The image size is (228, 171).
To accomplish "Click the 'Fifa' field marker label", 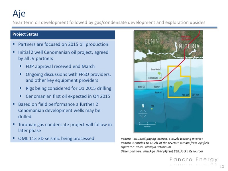I will coord(152,106).
